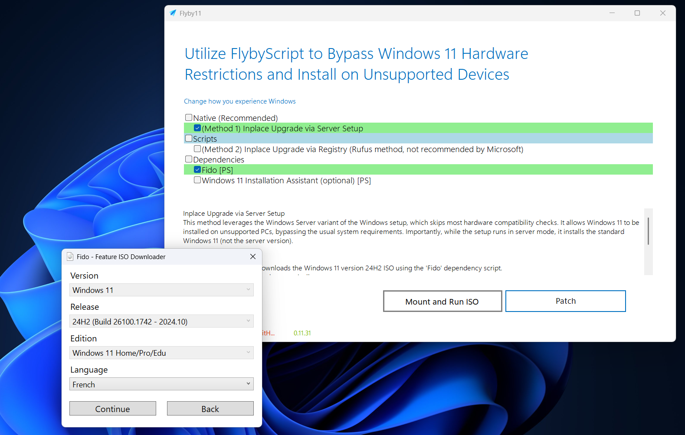685x435 pixels.
Task: Click the Release label in Fido dialog
Action: tap(85, 307)
